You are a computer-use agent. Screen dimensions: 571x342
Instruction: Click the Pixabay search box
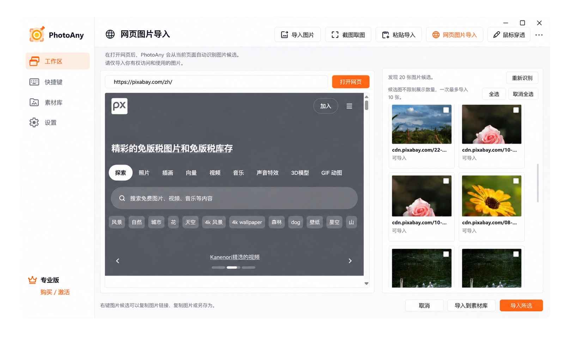(234, 198)
